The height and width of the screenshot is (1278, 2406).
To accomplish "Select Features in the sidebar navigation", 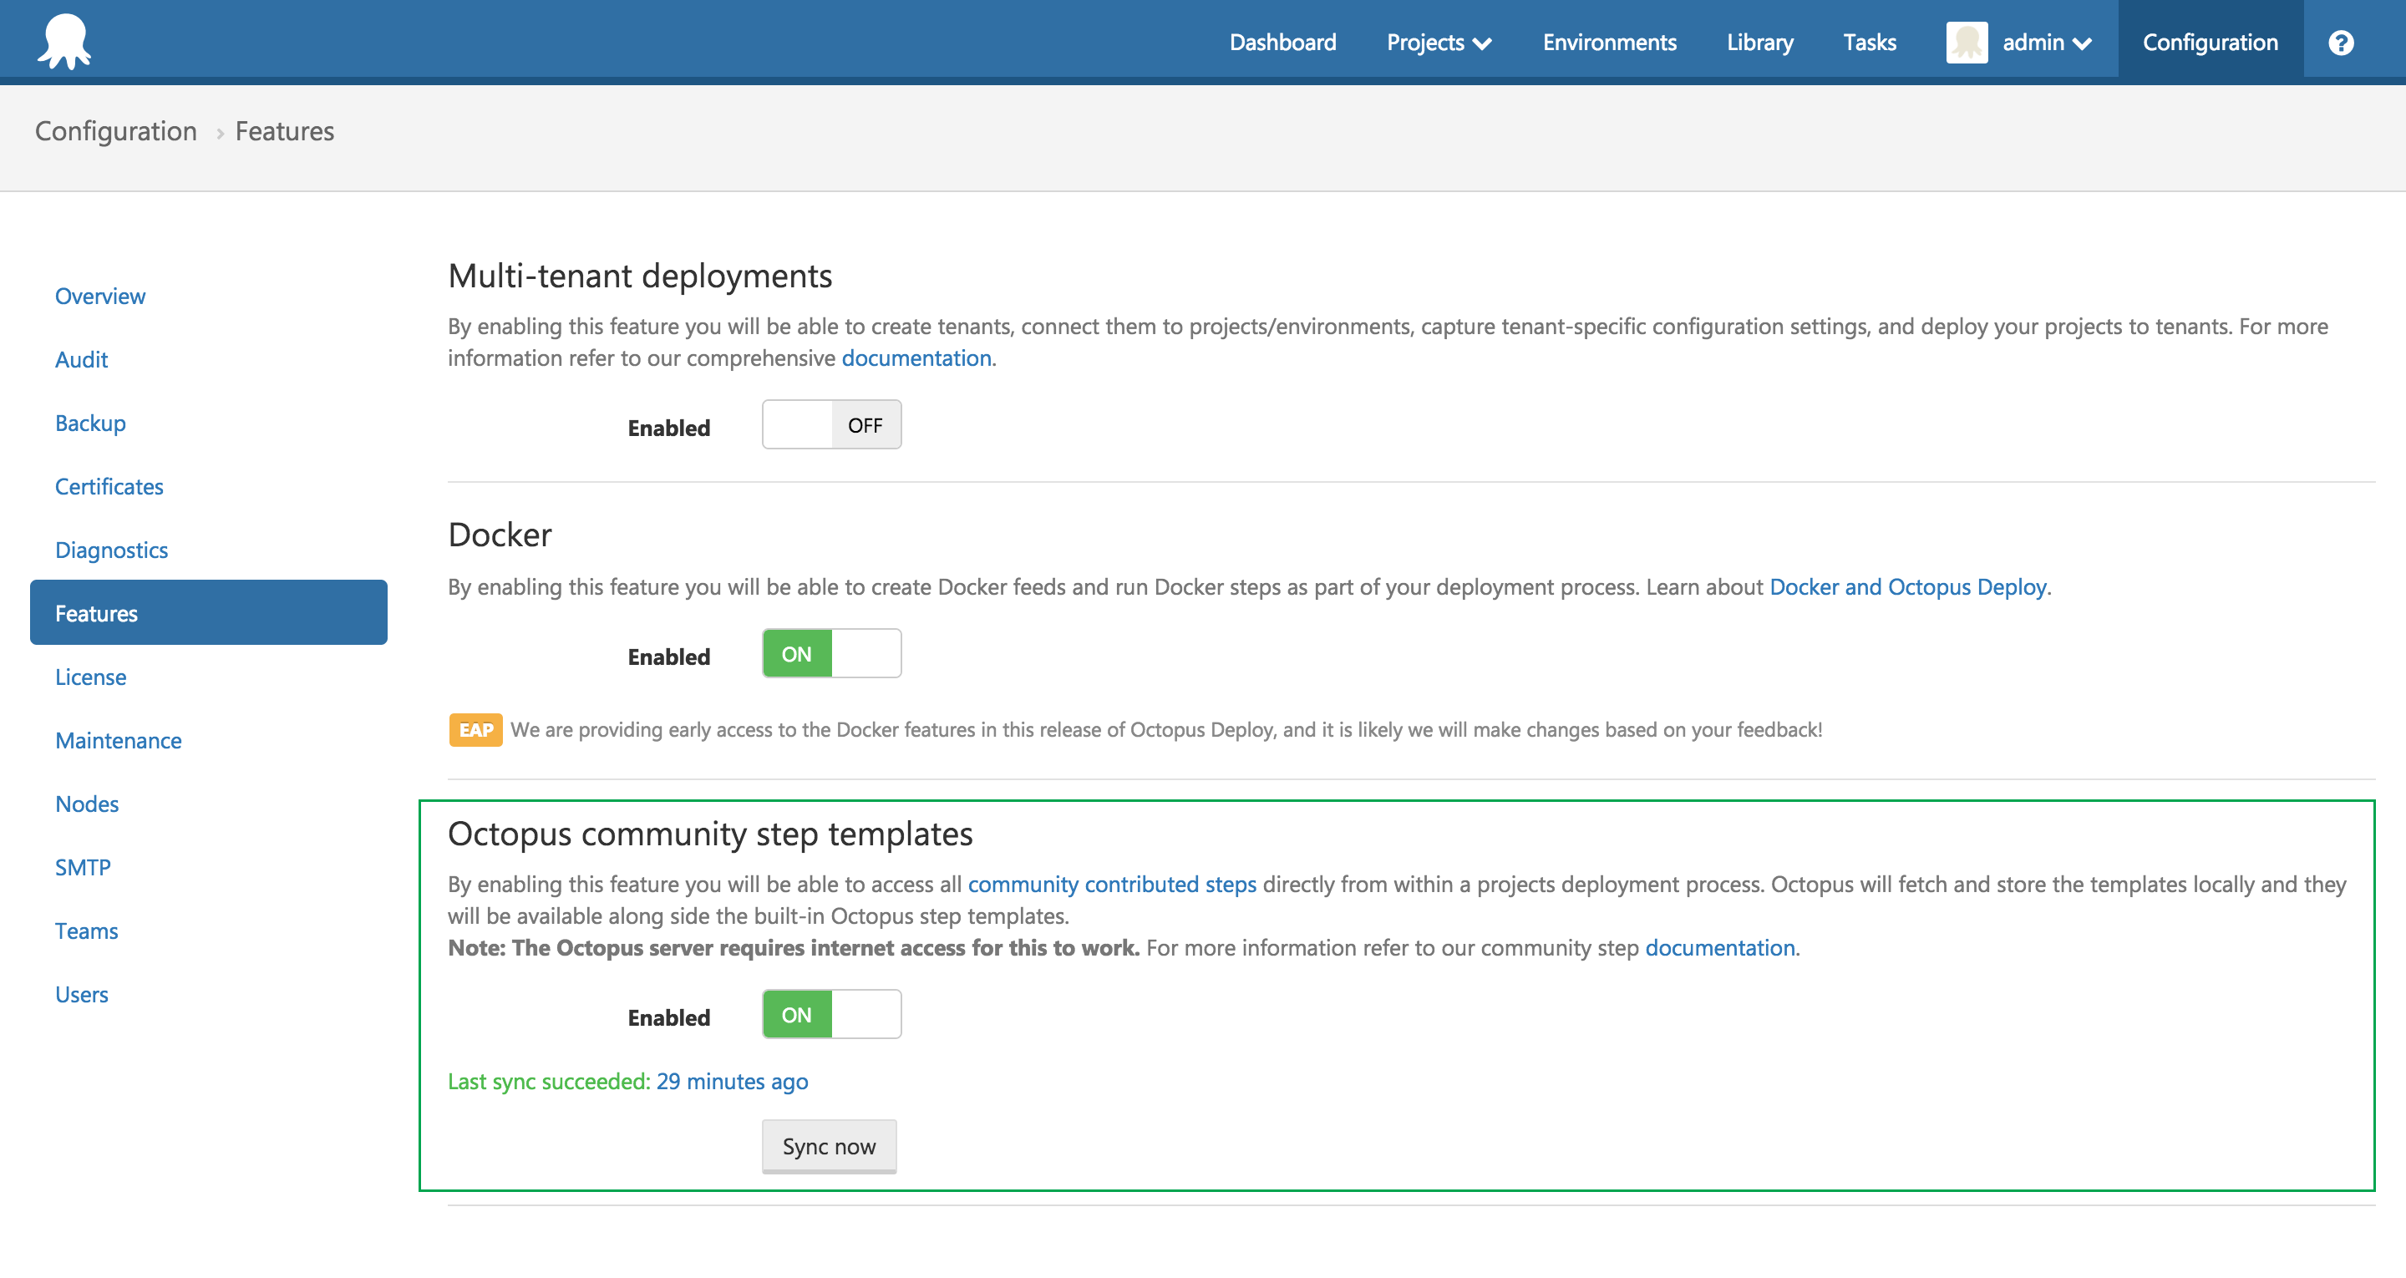I will pos(96,613).
